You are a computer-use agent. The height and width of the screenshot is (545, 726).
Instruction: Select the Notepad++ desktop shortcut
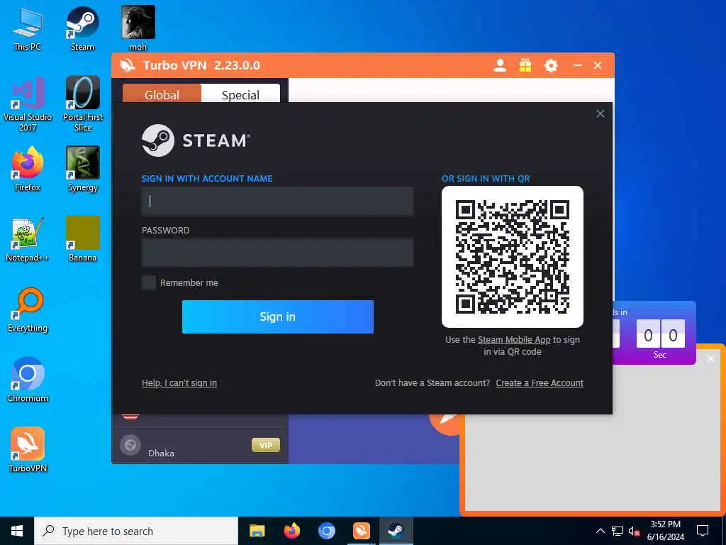[x=28, y=240]
